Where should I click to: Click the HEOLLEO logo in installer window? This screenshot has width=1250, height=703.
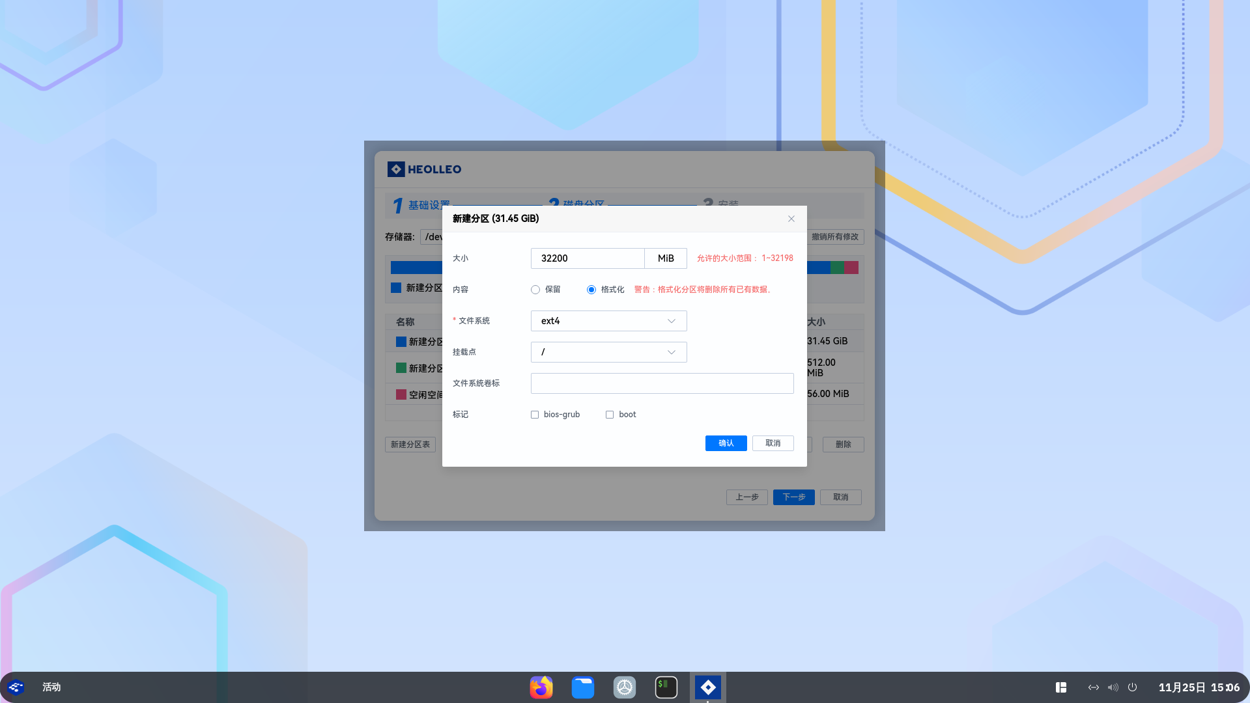coord(425,169)
